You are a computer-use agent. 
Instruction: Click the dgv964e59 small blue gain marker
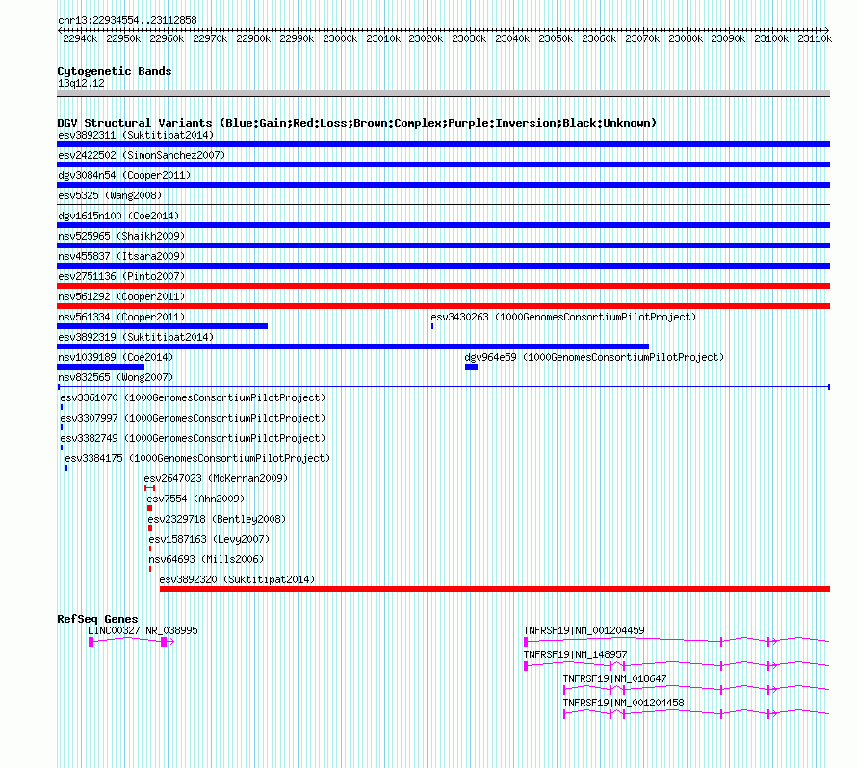pyautogui.click(x=471, y=367)
